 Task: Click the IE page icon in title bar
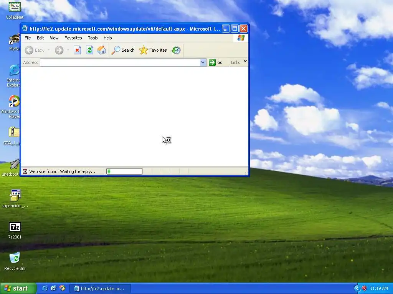click(25, 28)
